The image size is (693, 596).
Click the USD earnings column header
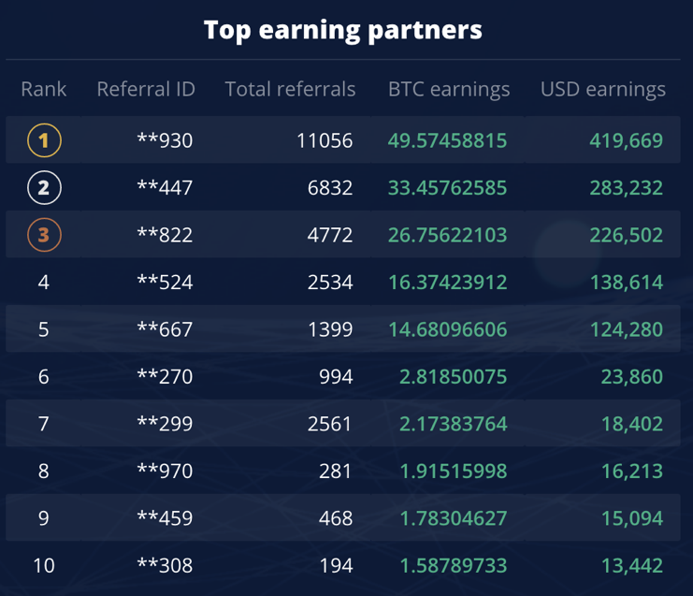pyautogui.click(x=603, y=90)
